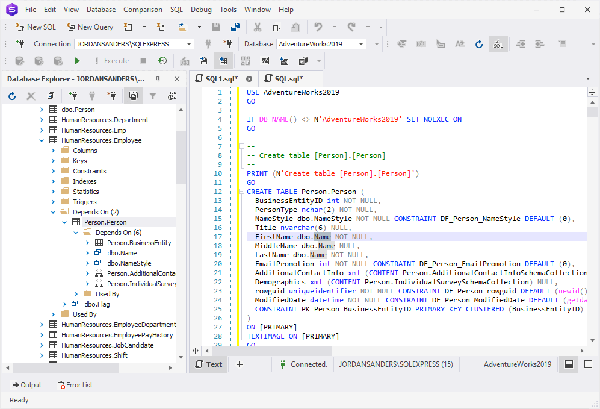Image resolution: width=600 pixels, height=409 pixels.
Task: Click Collapse All icon in Database Explorer
Action: tap(51, 96)
